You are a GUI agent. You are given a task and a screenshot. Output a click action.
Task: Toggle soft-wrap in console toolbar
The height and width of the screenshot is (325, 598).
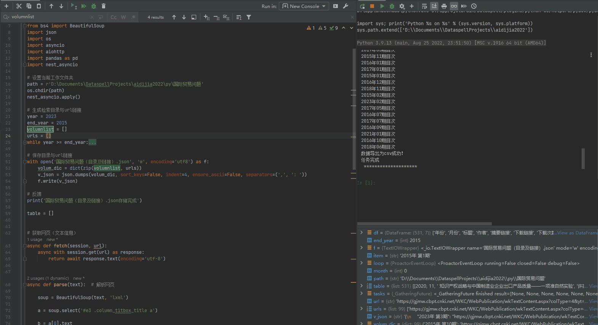(424, 6)
